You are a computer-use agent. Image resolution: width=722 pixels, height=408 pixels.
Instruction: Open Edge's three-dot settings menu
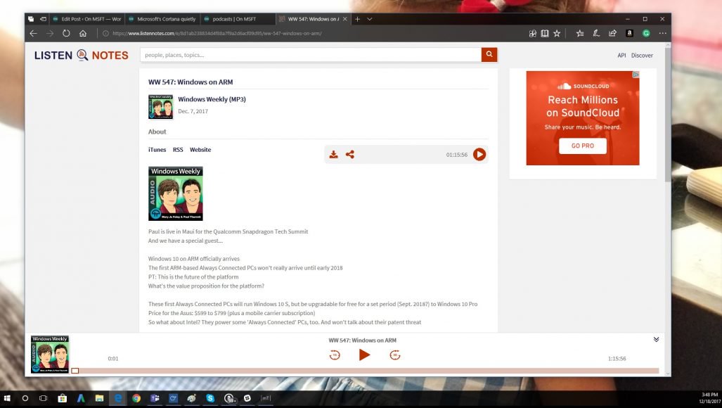pyautogui.click(x=663, y=33)
